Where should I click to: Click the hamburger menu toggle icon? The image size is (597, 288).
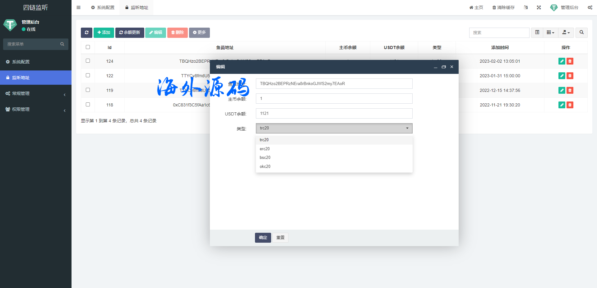(79, 7)
